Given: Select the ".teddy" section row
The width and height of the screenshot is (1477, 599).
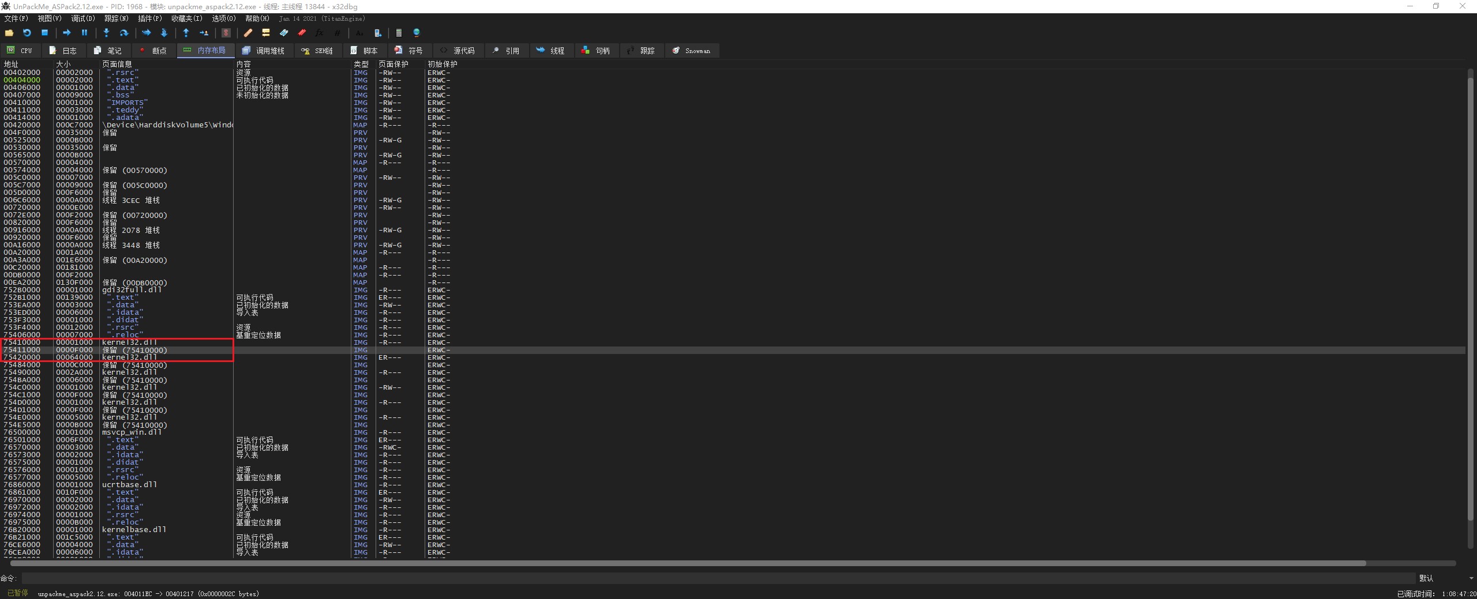Looking at the screenshot, I should [x=733, y=110].
